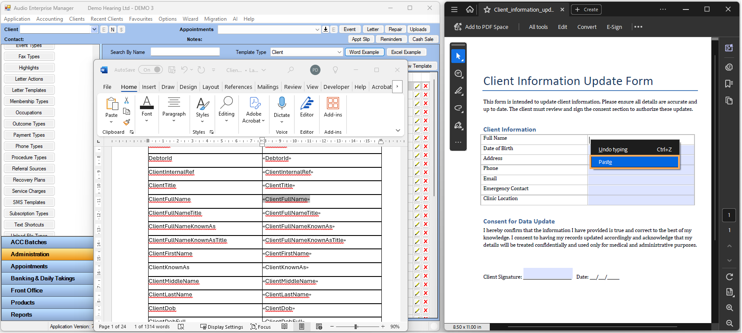
Task: Toggle the AutoSave switch in Word
Action: 152,70
